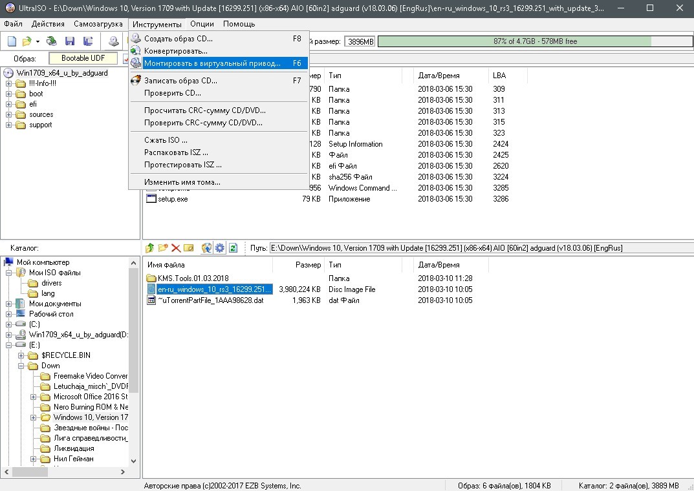Viewport: 694px width, 491px height.
Task: Click the 3896MB total size field
Action: click(360, 41)
